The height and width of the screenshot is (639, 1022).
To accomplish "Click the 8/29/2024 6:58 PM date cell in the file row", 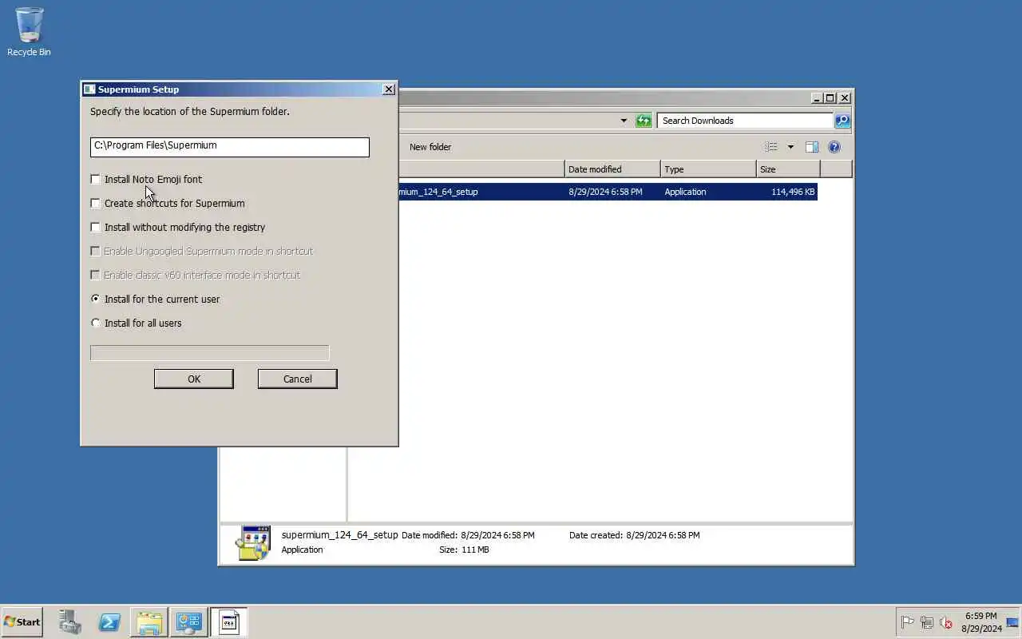I will coord(605,192).
